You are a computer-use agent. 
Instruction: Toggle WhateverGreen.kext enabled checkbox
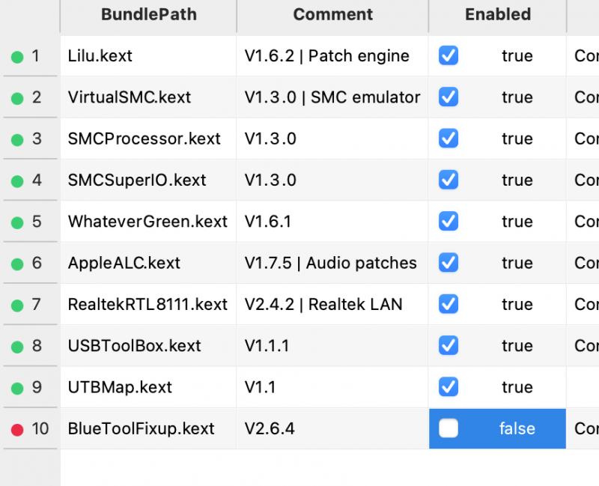(448, 221)
